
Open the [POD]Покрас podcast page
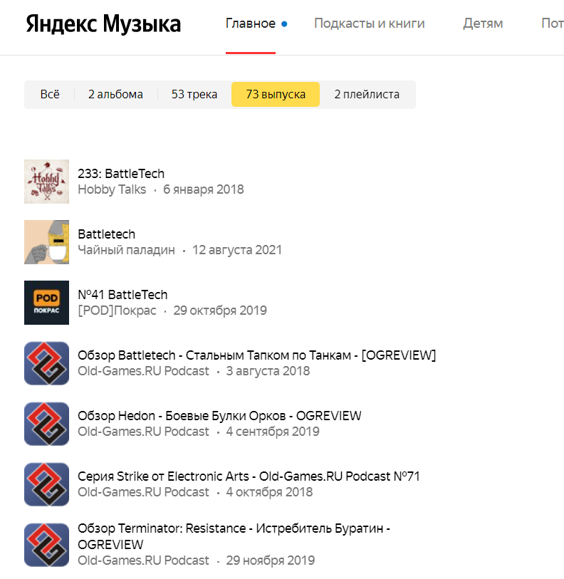click(117, 311)
